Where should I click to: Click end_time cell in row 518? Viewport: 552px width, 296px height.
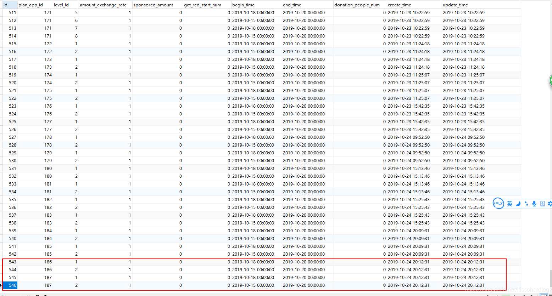tap(307, 67)
